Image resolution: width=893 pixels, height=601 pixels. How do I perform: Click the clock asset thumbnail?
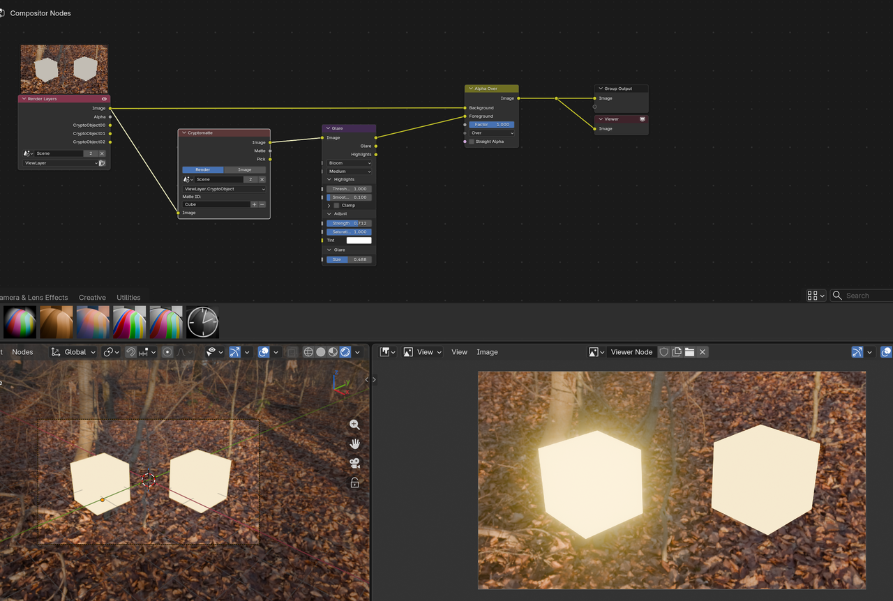202,322
